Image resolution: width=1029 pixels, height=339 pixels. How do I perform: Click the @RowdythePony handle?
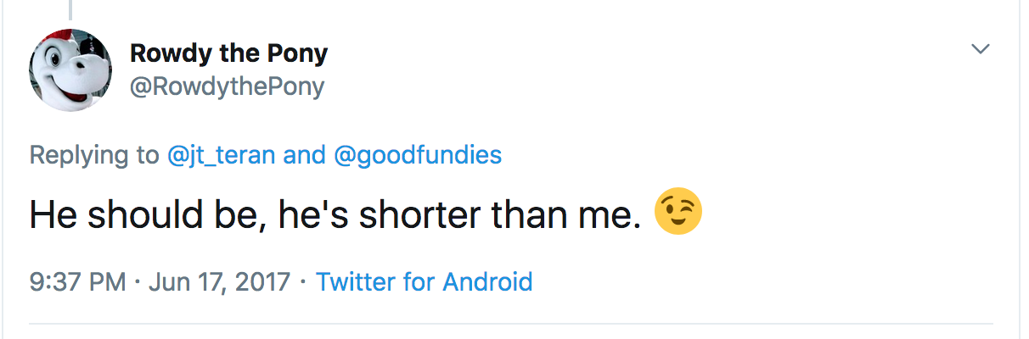(x=227, y=86)
